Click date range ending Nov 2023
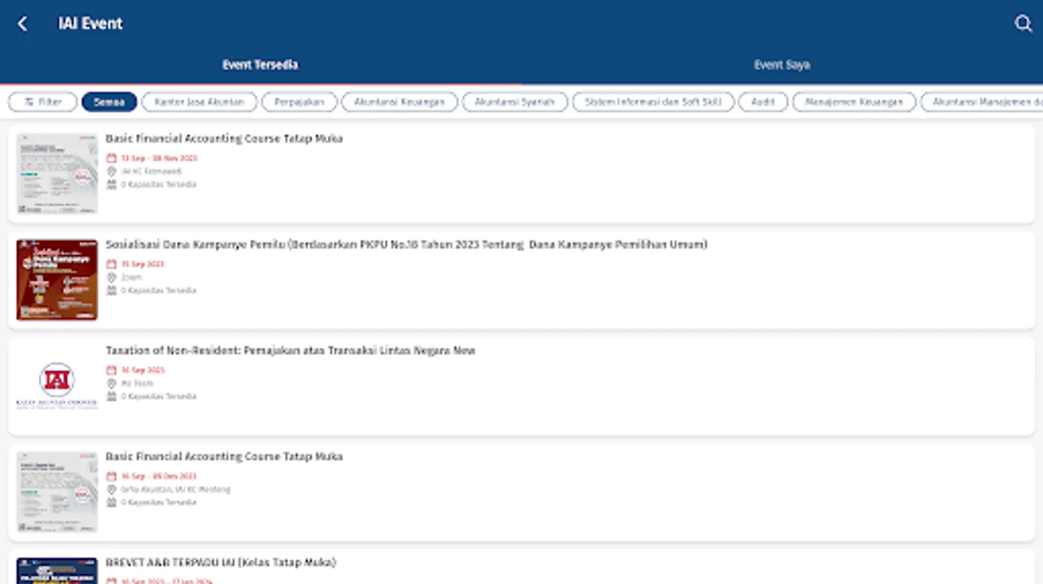1043x584 pixels. [159, 158]
